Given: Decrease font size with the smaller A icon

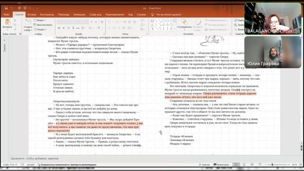Looking at the screenshot, I should [x=96, y=22].
